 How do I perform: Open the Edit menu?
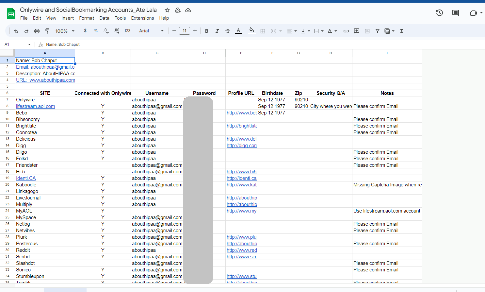37,18
